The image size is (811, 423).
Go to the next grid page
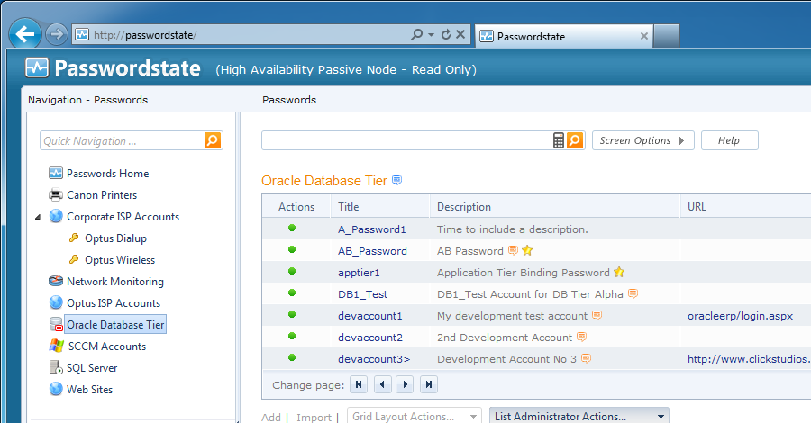[x=405, y=384]
